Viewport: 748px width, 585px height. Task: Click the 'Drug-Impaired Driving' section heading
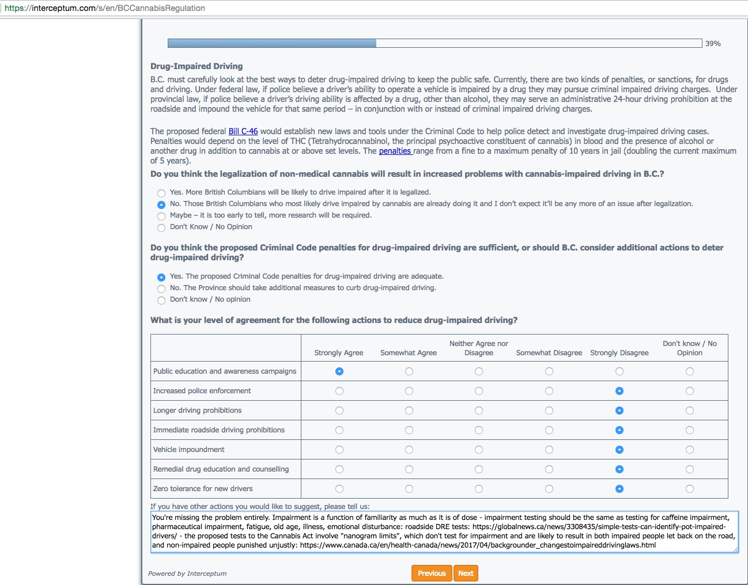pos(197,66)
